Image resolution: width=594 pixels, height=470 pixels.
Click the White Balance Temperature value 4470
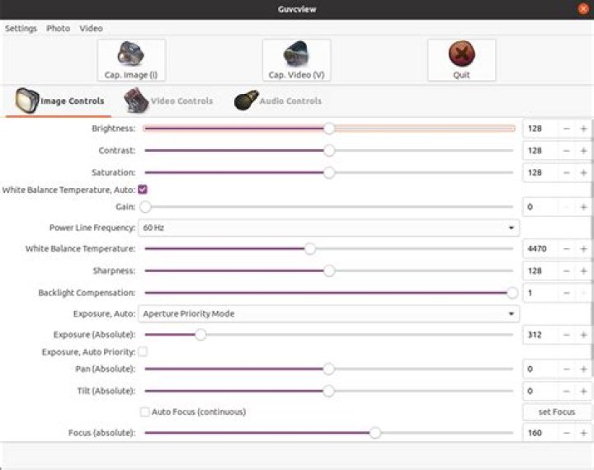(x=540, y=249)
